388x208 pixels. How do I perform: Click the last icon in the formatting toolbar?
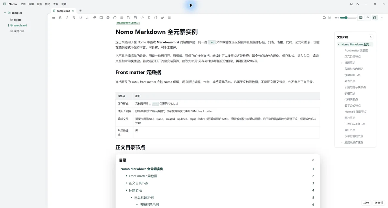coord(169,18)
